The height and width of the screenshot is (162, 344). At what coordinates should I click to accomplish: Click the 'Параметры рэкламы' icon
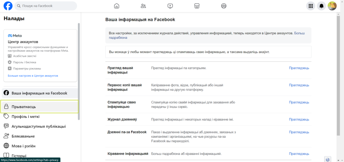(x=10, y=68)
